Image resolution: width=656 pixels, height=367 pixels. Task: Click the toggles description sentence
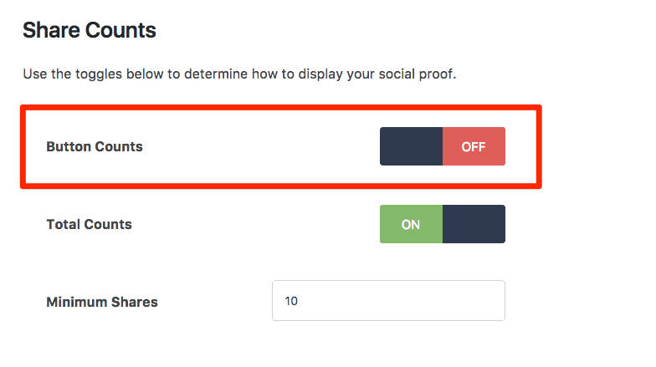pos(239,74)
